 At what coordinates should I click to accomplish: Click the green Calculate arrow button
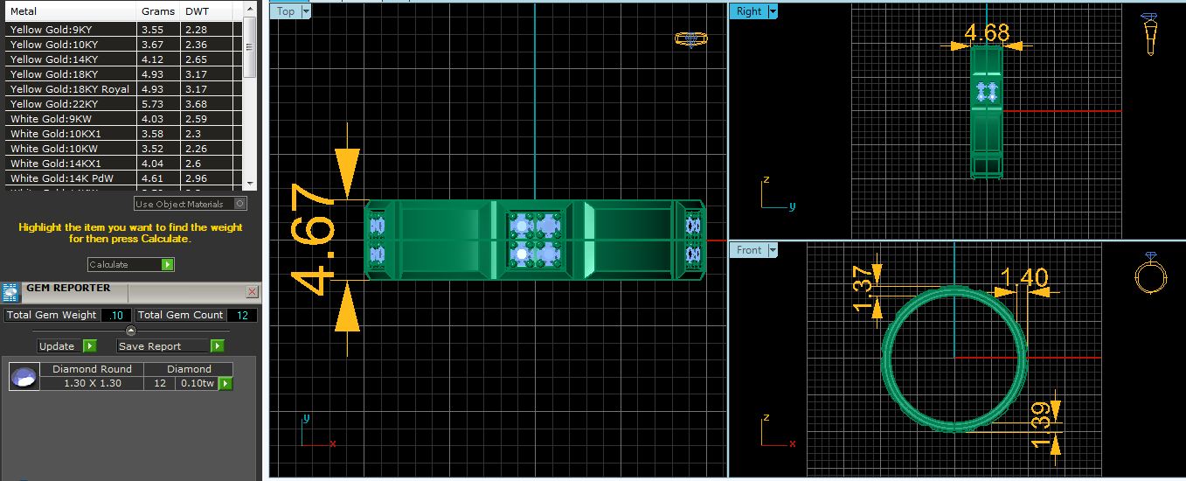pyautogui.click(x=167, y=264)
